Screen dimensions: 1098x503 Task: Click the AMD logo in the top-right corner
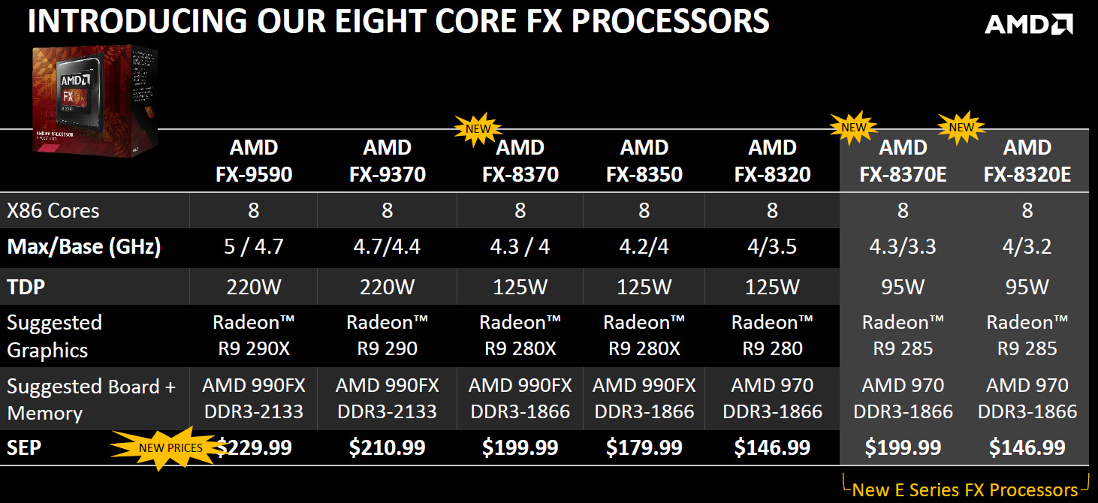[1028, 24]
